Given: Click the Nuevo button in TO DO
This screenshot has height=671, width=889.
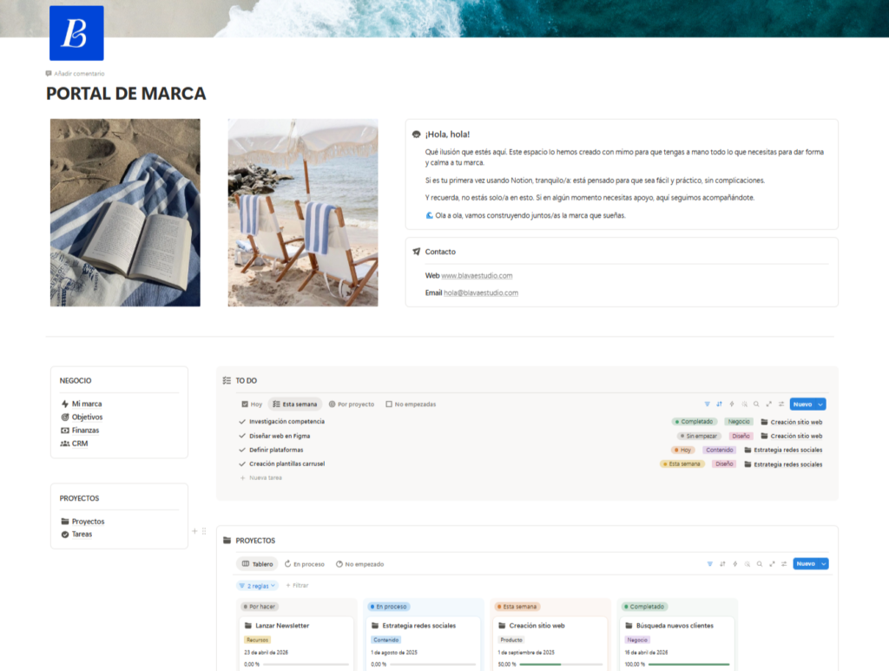Looking at the screenshot, I should 803,404.
